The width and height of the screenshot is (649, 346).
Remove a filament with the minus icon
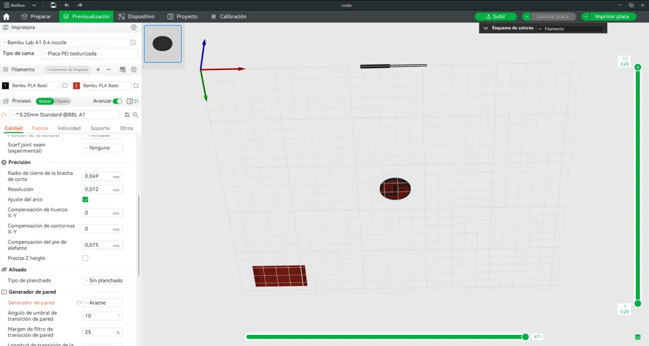coord(108,69)
